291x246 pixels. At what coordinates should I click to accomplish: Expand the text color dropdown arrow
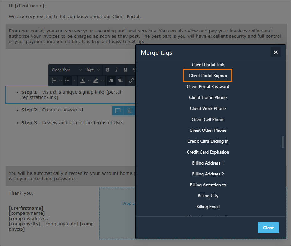(x=89, y=81)
